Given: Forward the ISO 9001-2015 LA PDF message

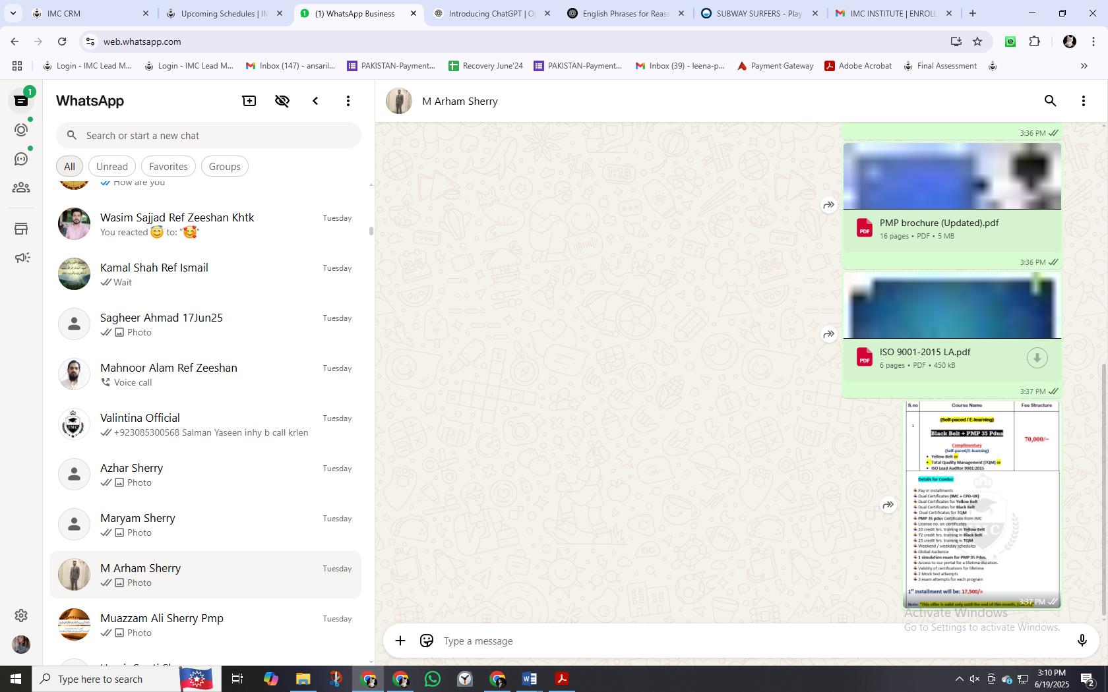Looking at the screenshot, I should click(828, 334).
